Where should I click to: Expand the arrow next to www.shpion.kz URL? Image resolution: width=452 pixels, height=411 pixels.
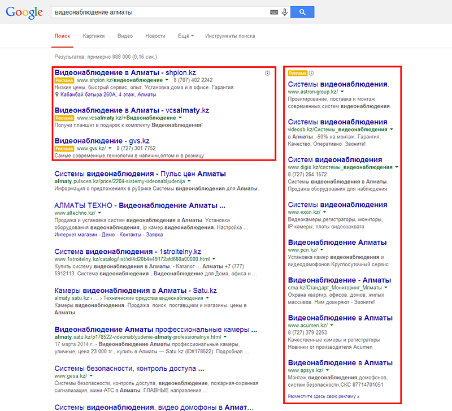(167, 80)
